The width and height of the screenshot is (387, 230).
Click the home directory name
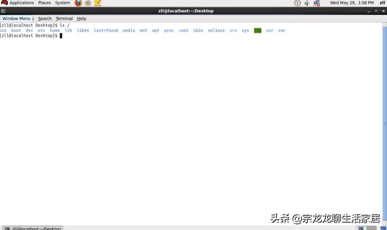point(55,30)
